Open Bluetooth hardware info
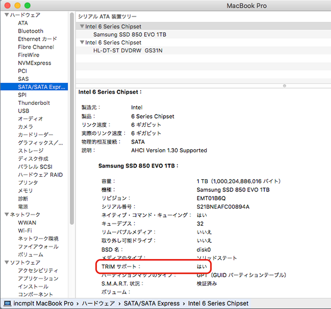 31,31
